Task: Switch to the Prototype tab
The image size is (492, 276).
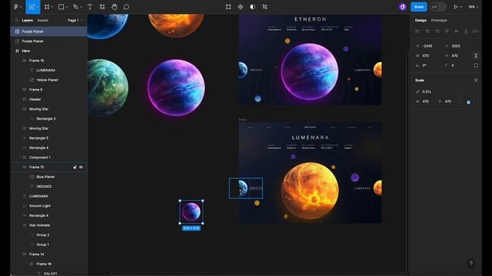Action: pyautogui.click(x=439, y=21)
